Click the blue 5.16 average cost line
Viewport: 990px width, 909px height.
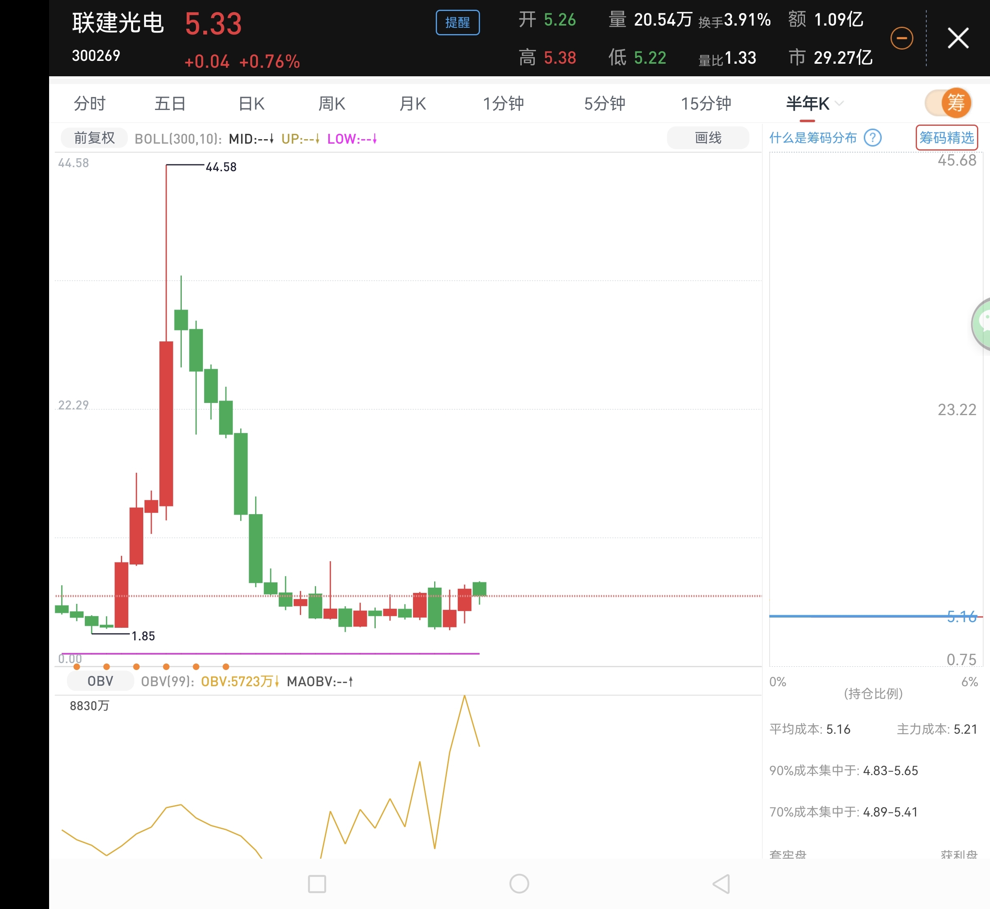click(861, 616)
